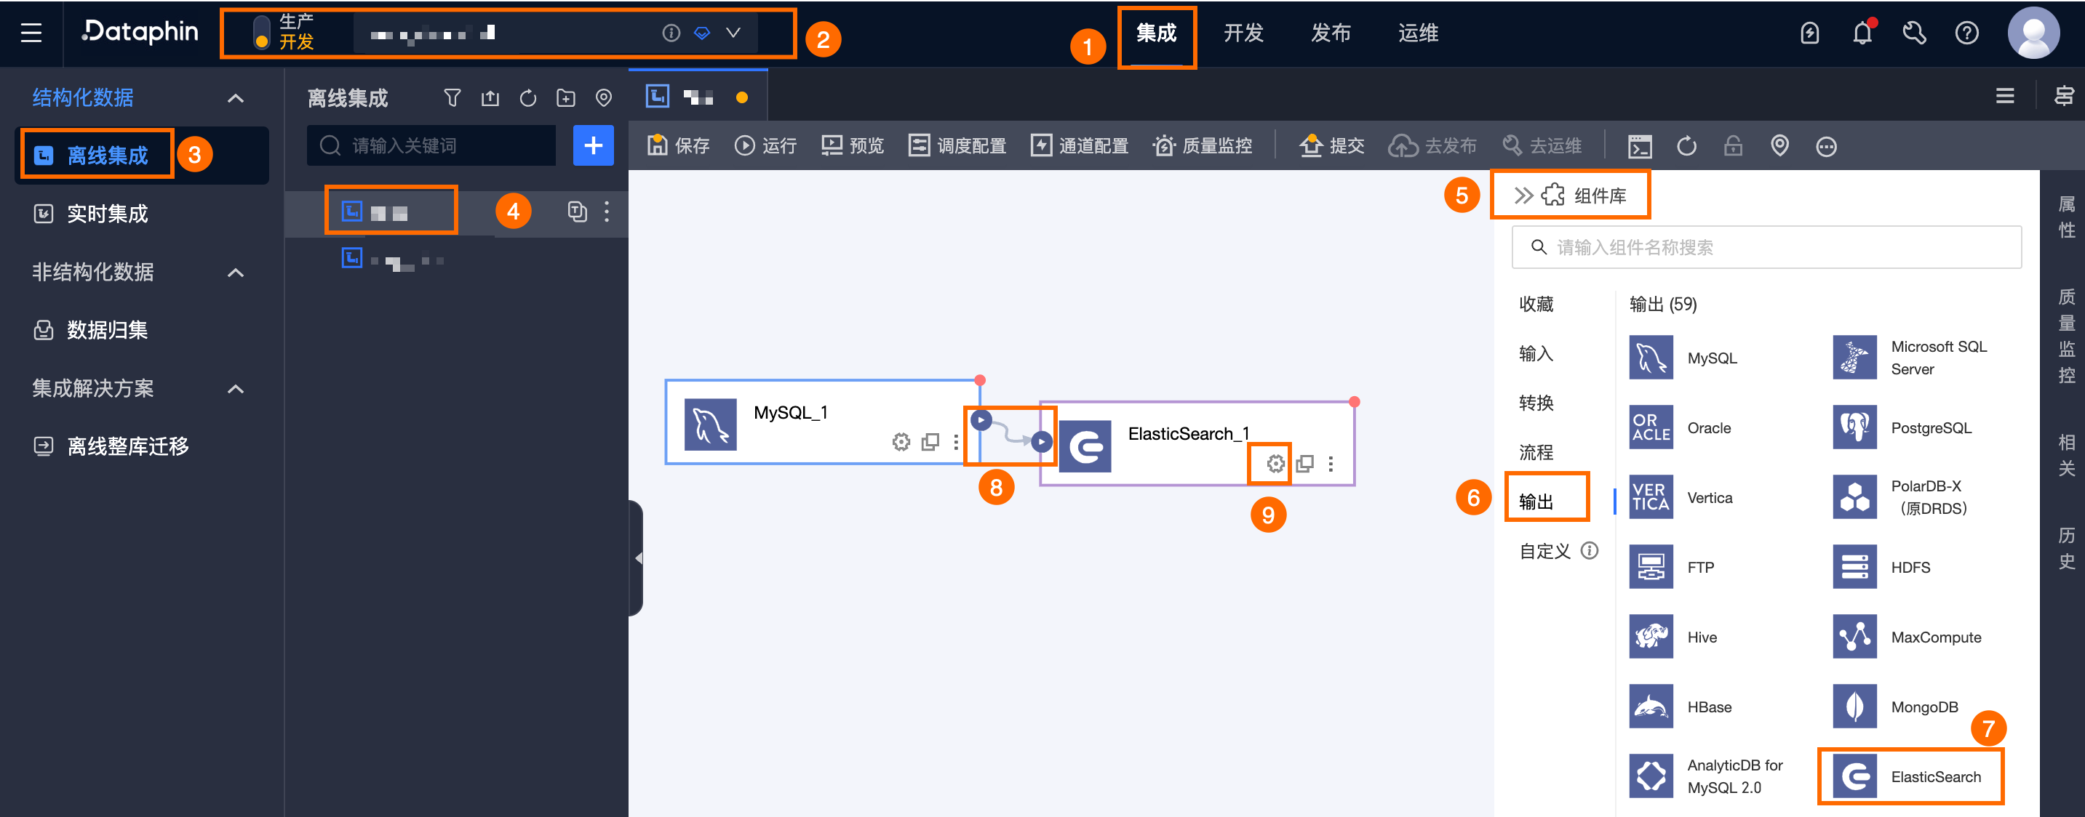Screen dimensions: 2085x817
Task: Switch to the 开发 top tab
Action: click(x=1243, y=33)
